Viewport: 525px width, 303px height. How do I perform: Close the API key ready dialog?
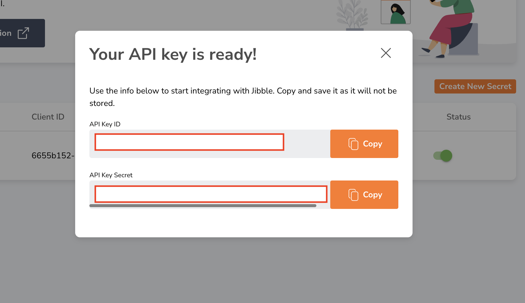386,53
